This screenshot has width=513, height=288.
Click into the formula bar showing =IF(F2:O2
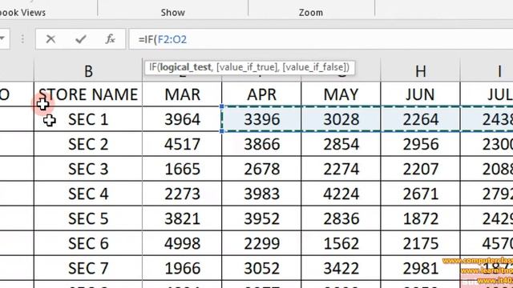tap(321, 39)
